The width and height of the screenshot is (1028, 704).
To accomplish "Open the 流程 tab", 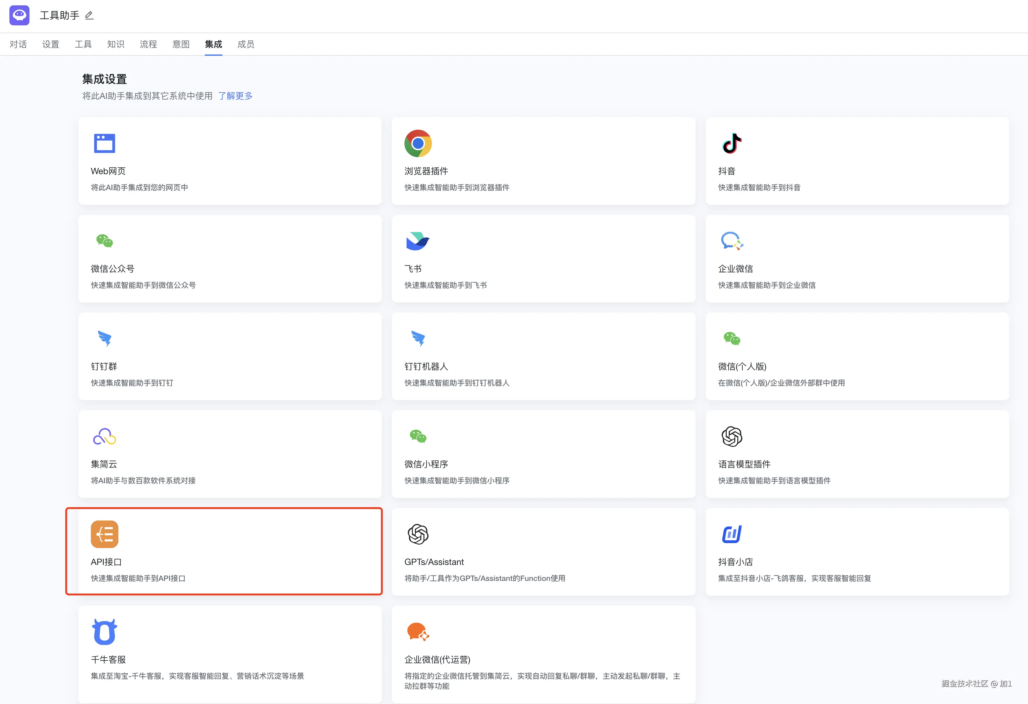I will click(x=148, y=44).
